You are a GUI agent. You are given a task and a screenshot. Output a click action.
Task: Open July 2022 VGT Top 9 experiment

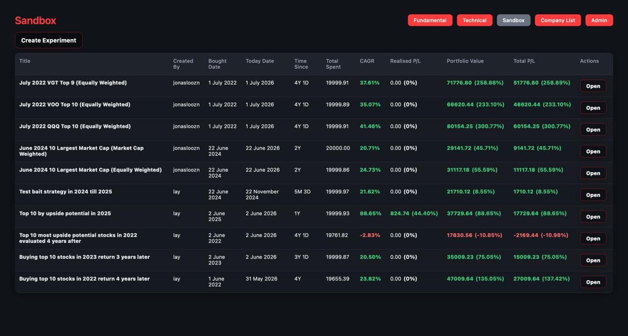click(593, 86)
